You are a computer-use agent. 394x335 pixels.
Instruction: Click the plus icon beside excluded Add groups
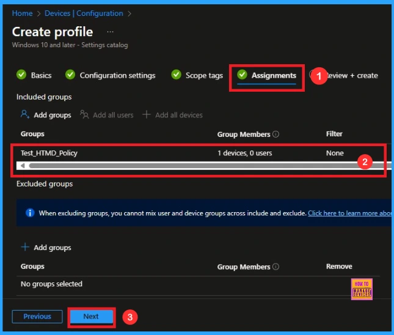25,247
